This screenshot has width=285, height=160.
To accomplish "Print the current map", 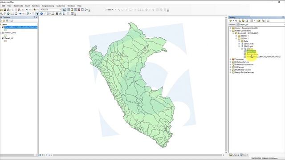I will tap(8, 10).
